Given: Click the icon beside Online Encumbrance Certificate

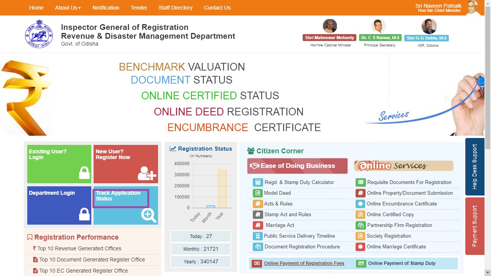Looking at the screenshot, I should click(x=360, y=204).
